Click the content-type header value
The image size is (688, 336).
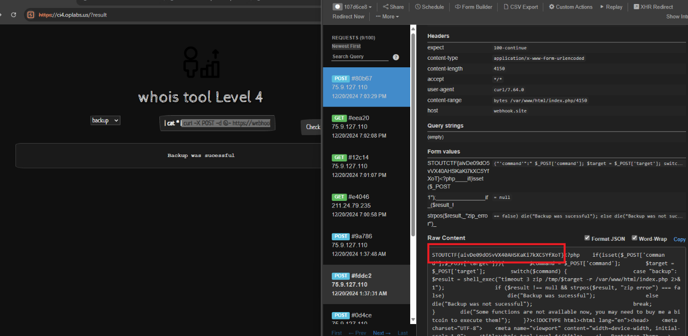coord(539,58)
